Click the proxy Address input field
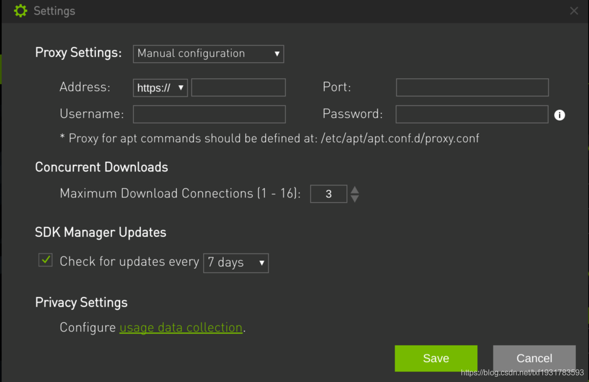Screen dimensions: 589x382 (x=239, y=87)
